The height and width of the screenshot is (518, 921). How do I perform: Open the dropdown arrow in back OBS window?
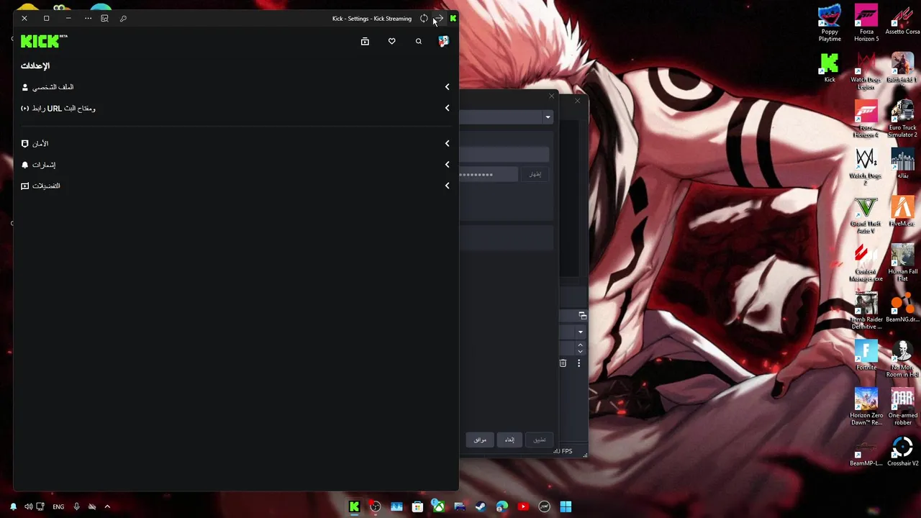tap(580, 332)
